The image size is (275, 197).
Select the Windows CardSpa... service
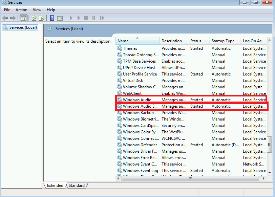(191, 125)
